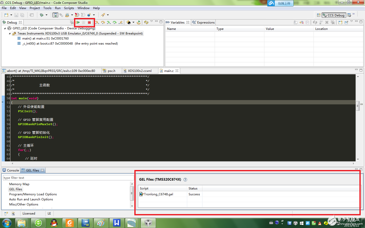Click the type filter text field
Viewport: 365px width, 228px height.
(68, 178)
